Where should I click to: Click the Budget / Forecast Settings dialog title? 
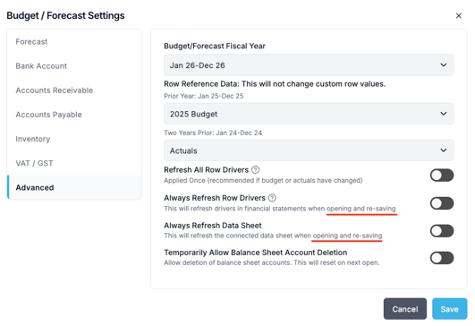click(x=65, y=15)
